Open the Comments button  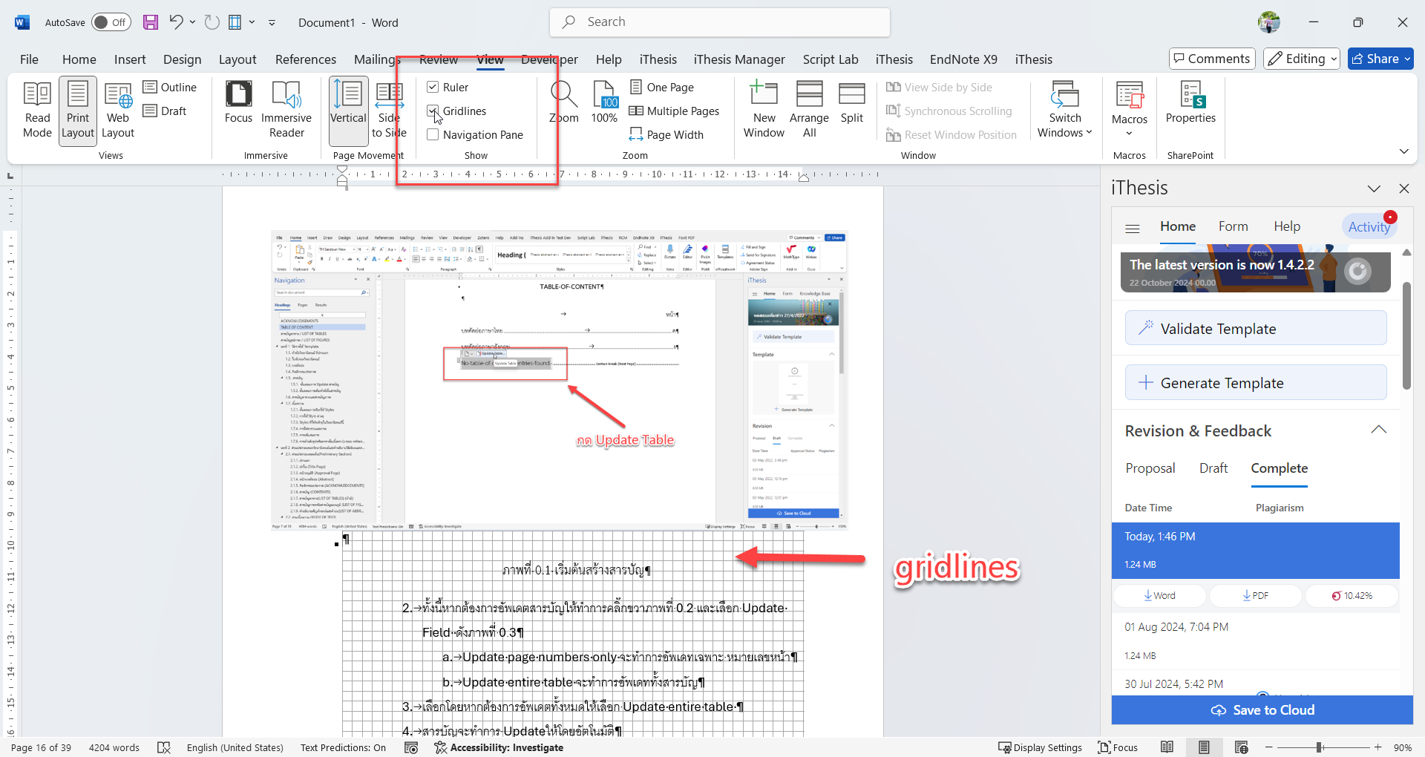[1212, 59]
